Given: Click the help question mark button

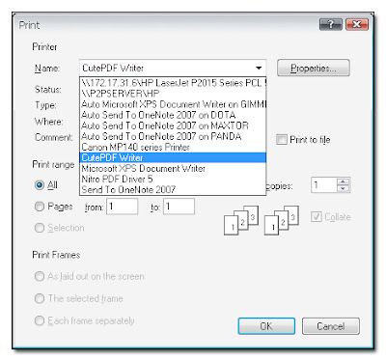Looking at the screenshot, I should click(x=331, y=24).
